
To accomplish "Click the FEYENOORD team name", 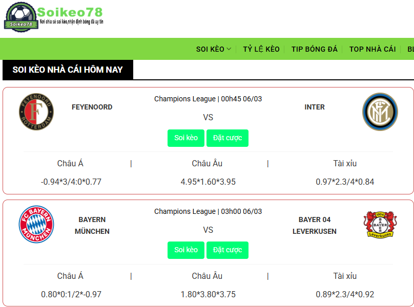I will pyautogui.click(x=92, y=107).
